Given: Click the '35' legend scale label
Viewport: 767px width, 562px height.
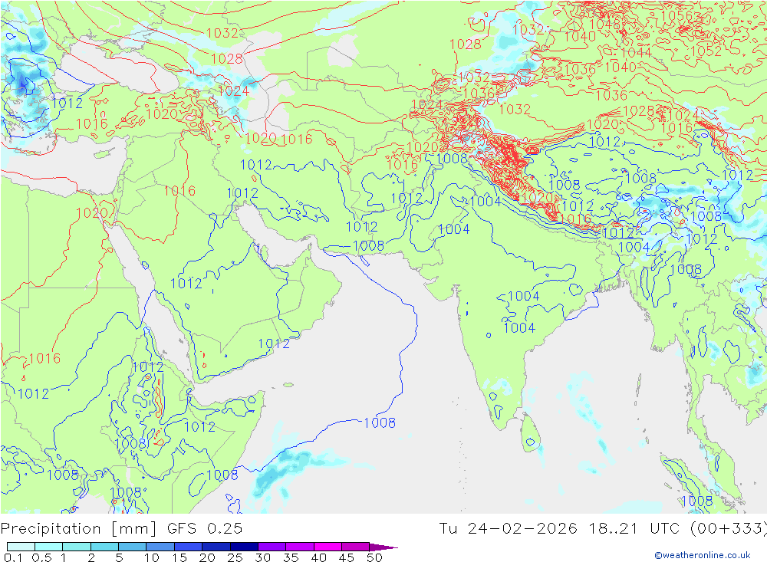Looking at the screenshot, I should point(291,557).
